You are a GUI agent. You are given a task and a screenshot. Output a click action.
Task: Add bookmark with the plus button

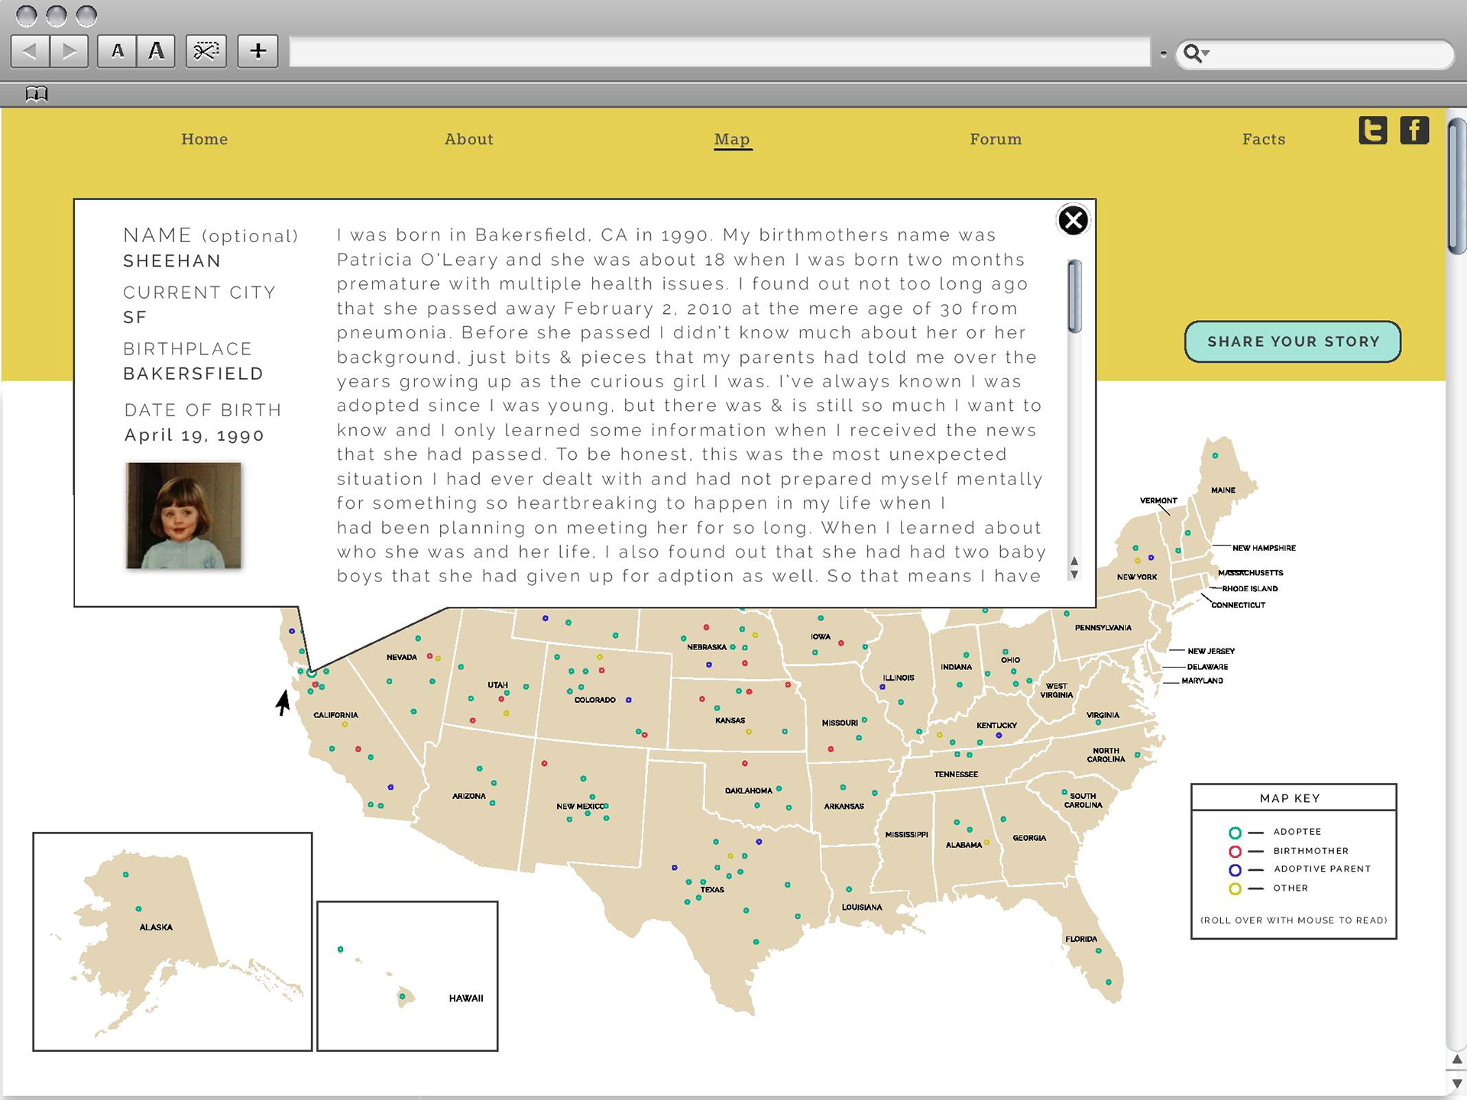point(257,52)
